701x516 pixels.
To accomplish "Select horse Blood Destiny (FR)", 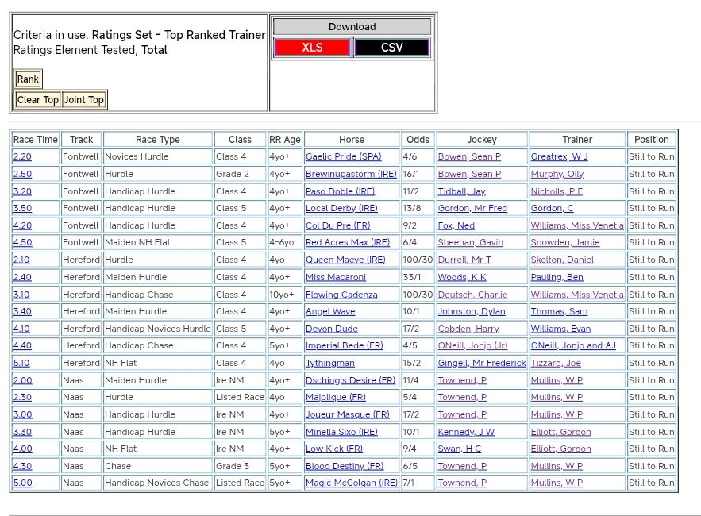I will 344,466.
